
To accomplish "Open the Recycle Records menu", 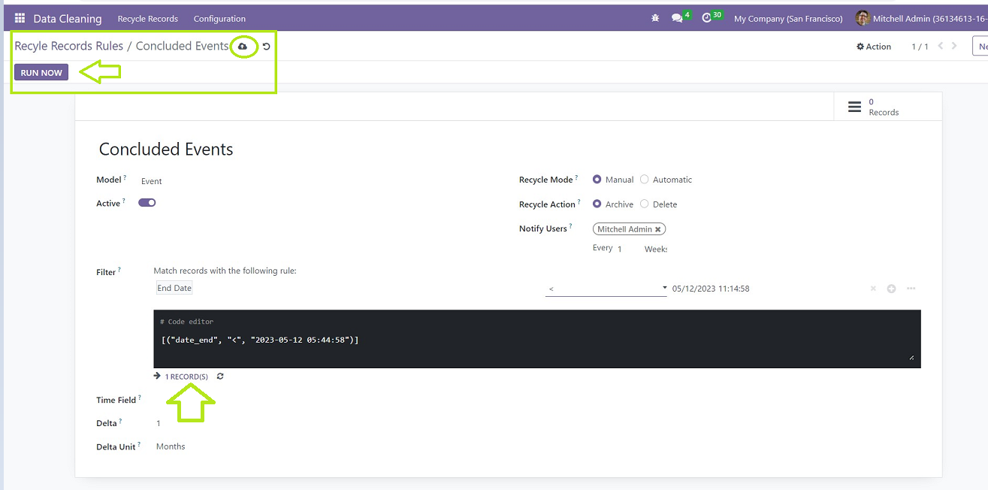I will pyautogui.click(x=148, y=18).
